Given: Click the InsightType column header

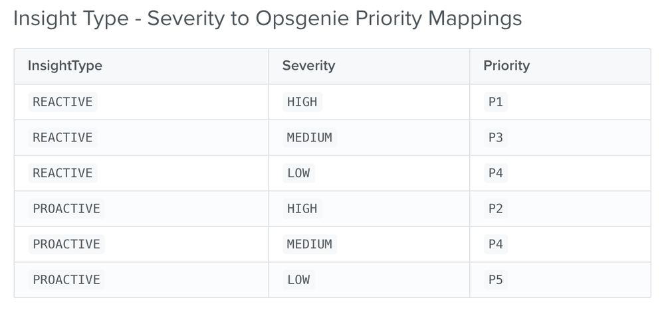Looking at the screenshot, I should [x=64, y=66].
